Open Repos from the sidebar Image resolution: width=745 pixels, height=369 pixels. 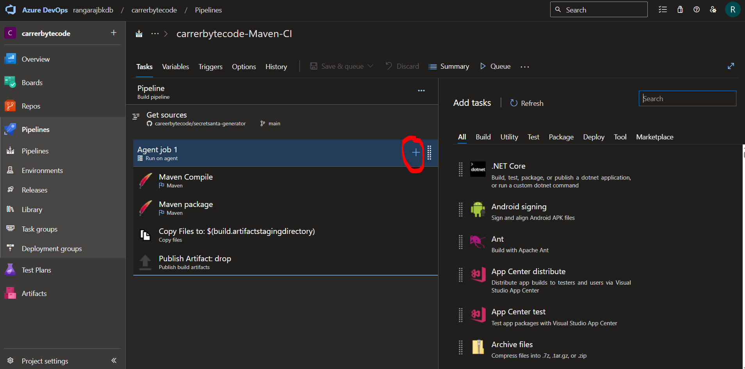30,106
